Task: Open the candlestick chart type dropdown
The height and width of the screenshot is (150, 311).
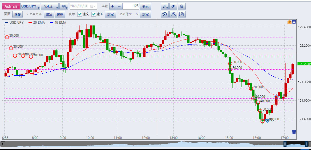Action: [64, 6]
